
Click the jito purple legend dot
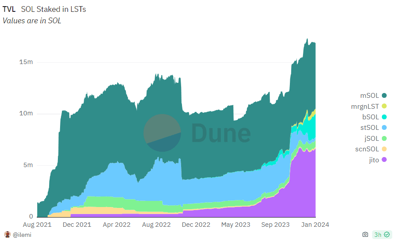384,160
